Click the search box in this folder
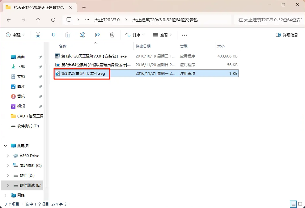The width and height of the screenshot is (305, 208). coord(269,20)
